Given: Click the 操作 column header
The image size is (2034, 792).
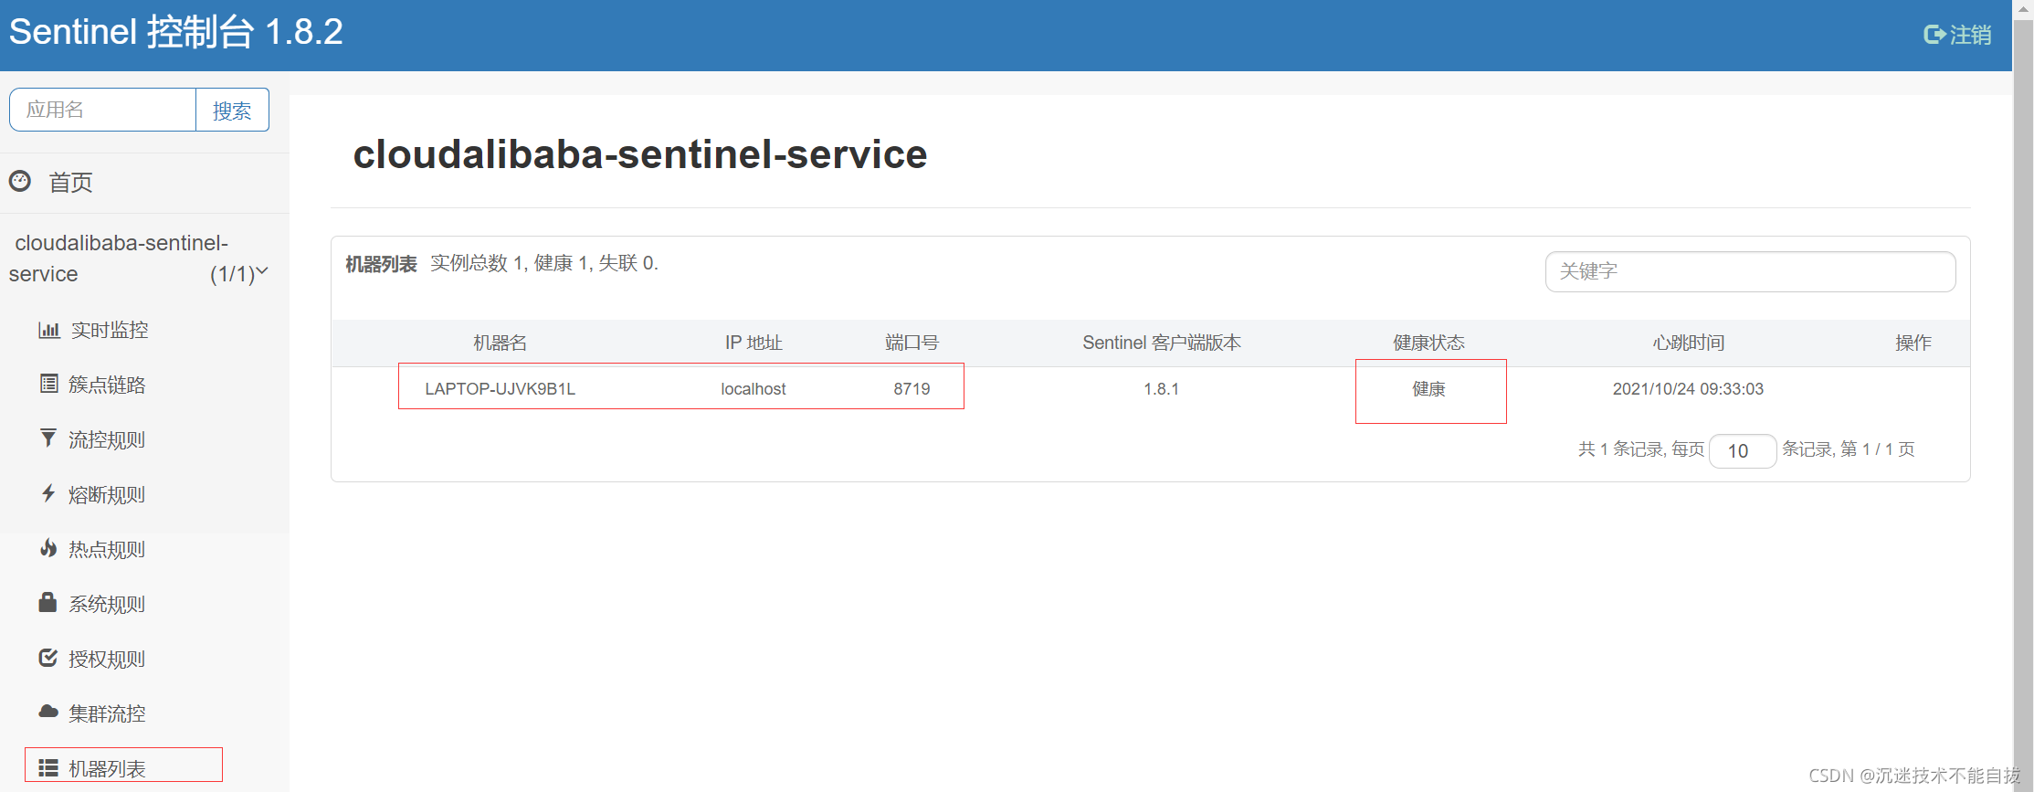Looking at the screenshot, I should pos(1913,343).
